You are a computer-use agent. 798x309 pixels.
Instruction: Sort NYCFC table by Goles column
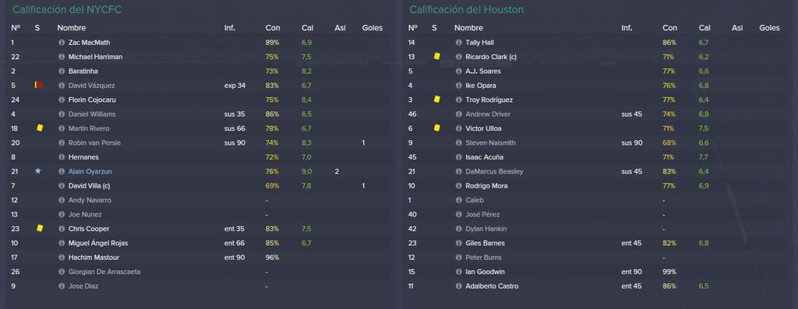[x=372, y=28]
